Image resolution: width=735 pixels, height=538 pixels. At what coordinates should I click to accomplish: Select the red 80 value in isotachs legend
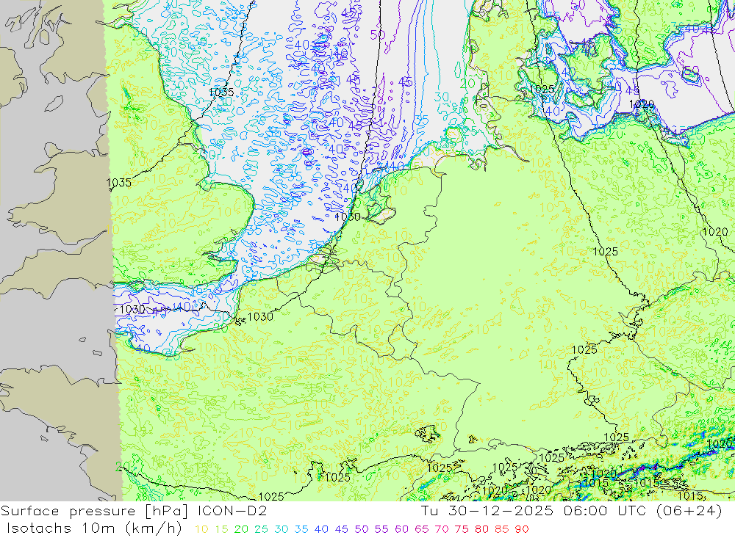coord(482,530)
